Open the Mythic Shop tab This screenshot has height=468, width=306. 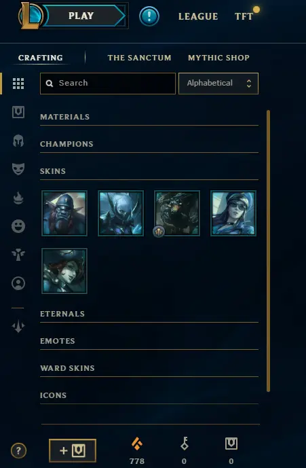coord(218,58)
